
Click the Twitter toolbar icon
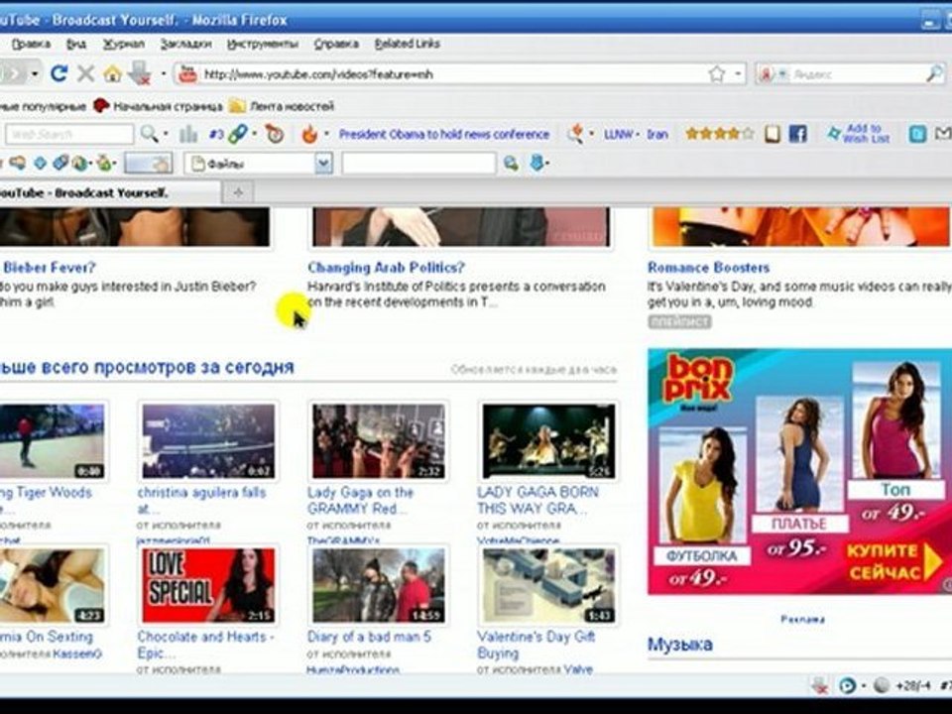(916, 134)
